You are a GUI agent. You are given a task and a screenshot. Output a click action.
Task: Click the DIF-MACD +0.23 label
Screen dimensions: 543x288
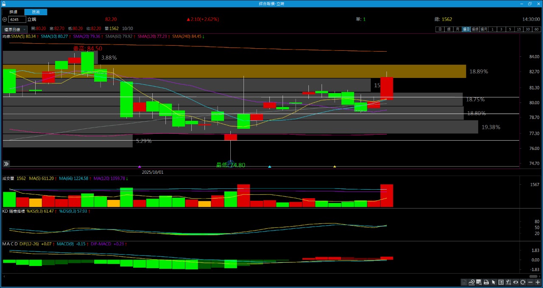pos(106,244)
